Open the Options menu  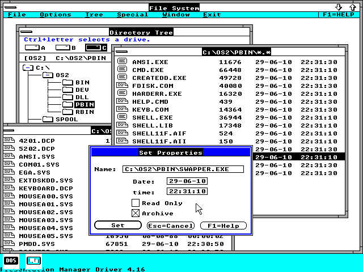(x=56, y=15)
